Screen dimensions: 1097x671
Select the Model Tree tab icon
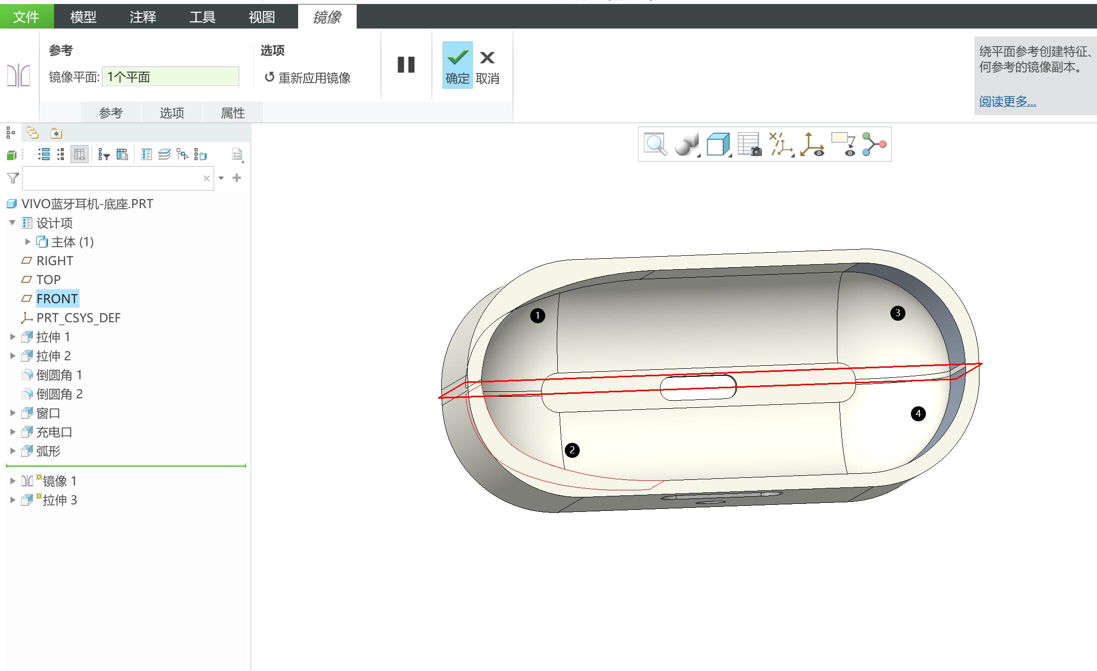(x=11, y=133)
